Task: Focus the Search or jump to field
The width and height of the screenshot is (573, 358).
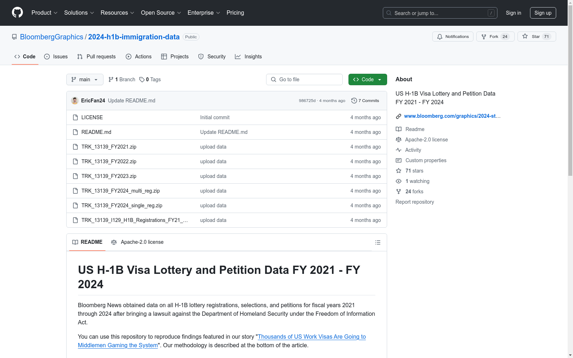Action: click(x=440, y=13)
